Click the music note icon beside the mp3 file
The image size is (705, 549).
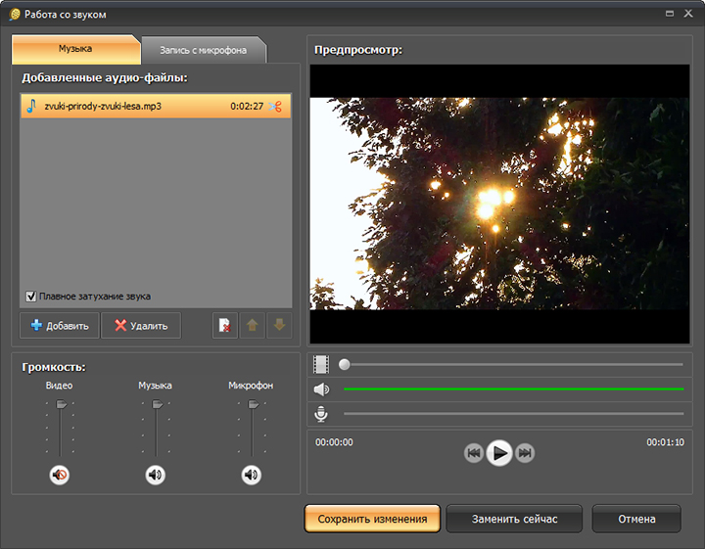31,106
